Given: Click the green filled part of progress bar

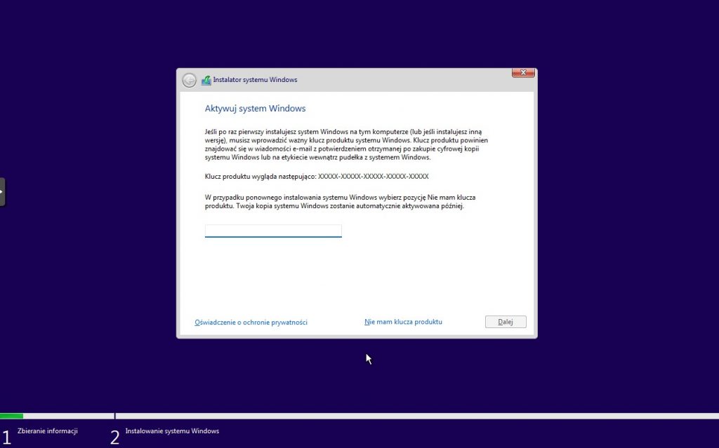Looking at the screenshot, I should click(x=11, y=416).
